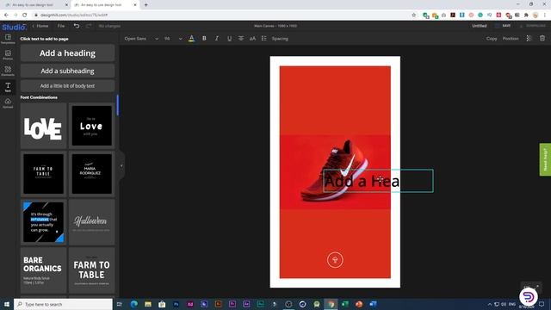Open a new browser tab

pos(145,5)
